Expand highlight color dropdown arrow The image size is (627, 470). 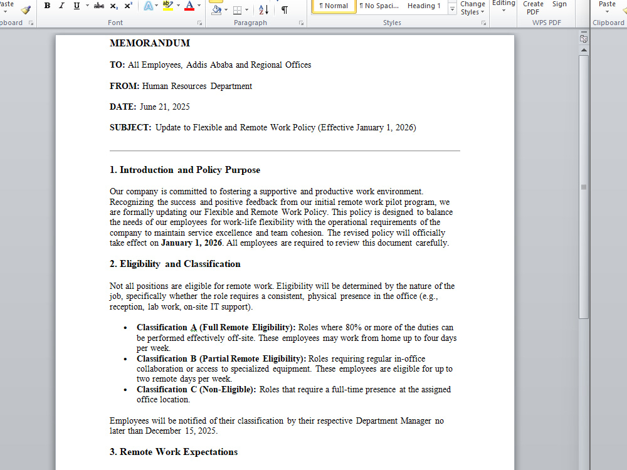tap(178, 6)
